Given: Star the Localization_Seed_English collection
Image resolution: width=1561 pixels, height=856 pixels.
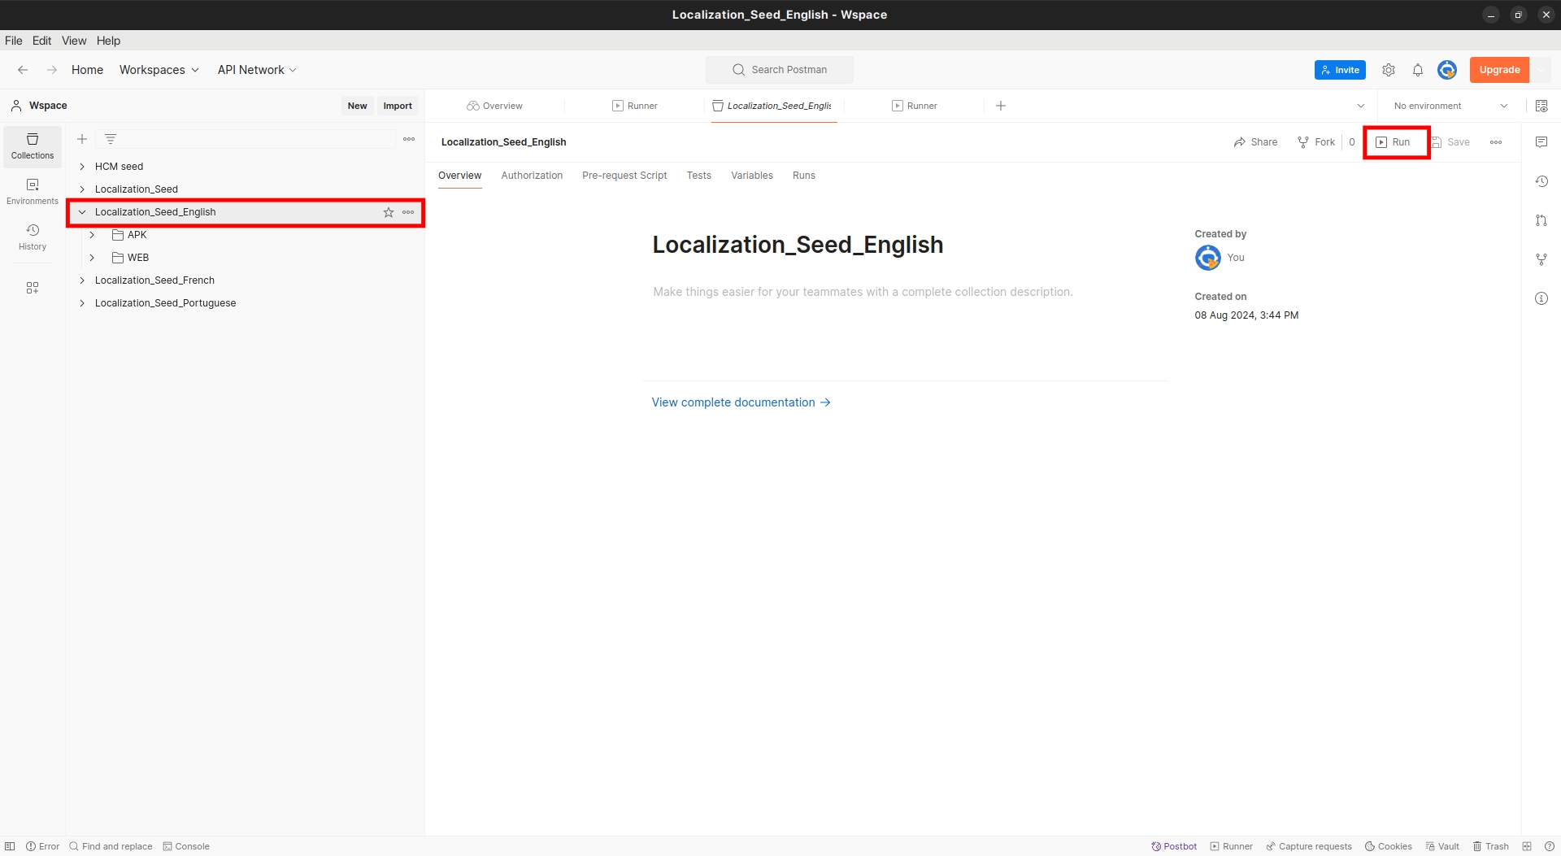Looking at the screenshot, I should 389,212.
